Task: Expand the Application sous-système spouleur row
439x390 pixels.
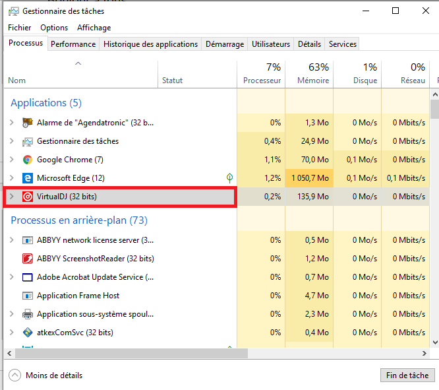Action: click(x=11, y=314)
